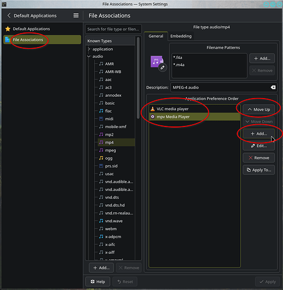Click the AMR audio type icon
The width and height of the screenshot is (283, 290).
(101, 64)
